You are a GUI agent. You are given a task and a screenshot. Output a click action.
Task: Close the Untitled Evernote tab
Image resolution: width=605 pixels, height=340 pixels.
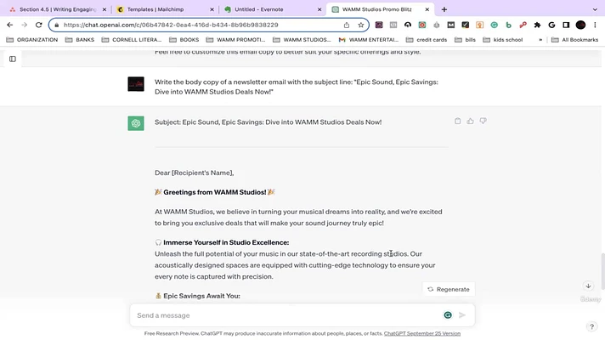tap(319, 9)
